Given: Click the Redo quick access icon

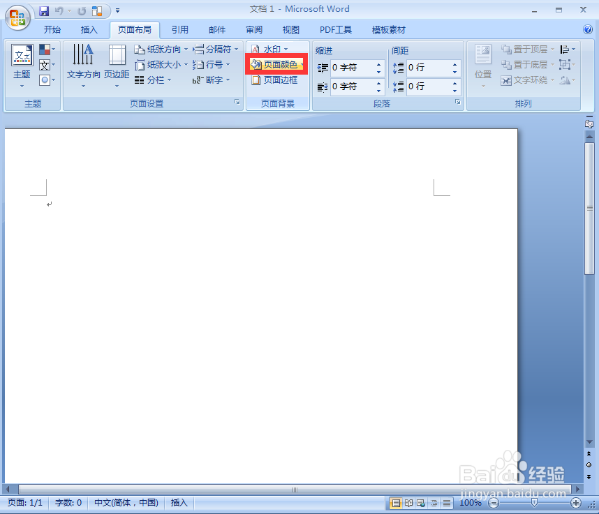Looking at the screenshot, I should [82, 11].
